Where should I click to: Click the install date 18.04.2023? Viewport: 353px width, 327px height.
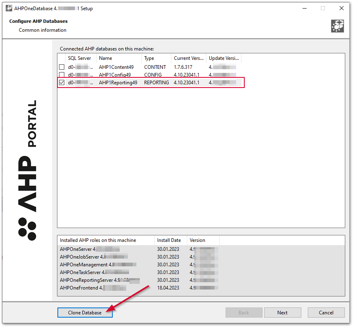point(168,288)
